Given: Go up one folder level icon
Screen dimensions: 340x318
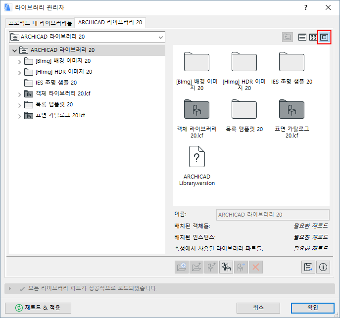Looking at the screenshot, I should click(288, 37).
